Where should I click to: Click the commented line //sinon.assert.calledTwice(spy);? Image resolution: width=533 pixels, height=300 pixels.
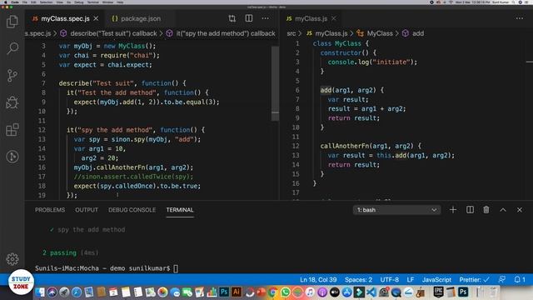pyautogui.click(x=133, y=177)
